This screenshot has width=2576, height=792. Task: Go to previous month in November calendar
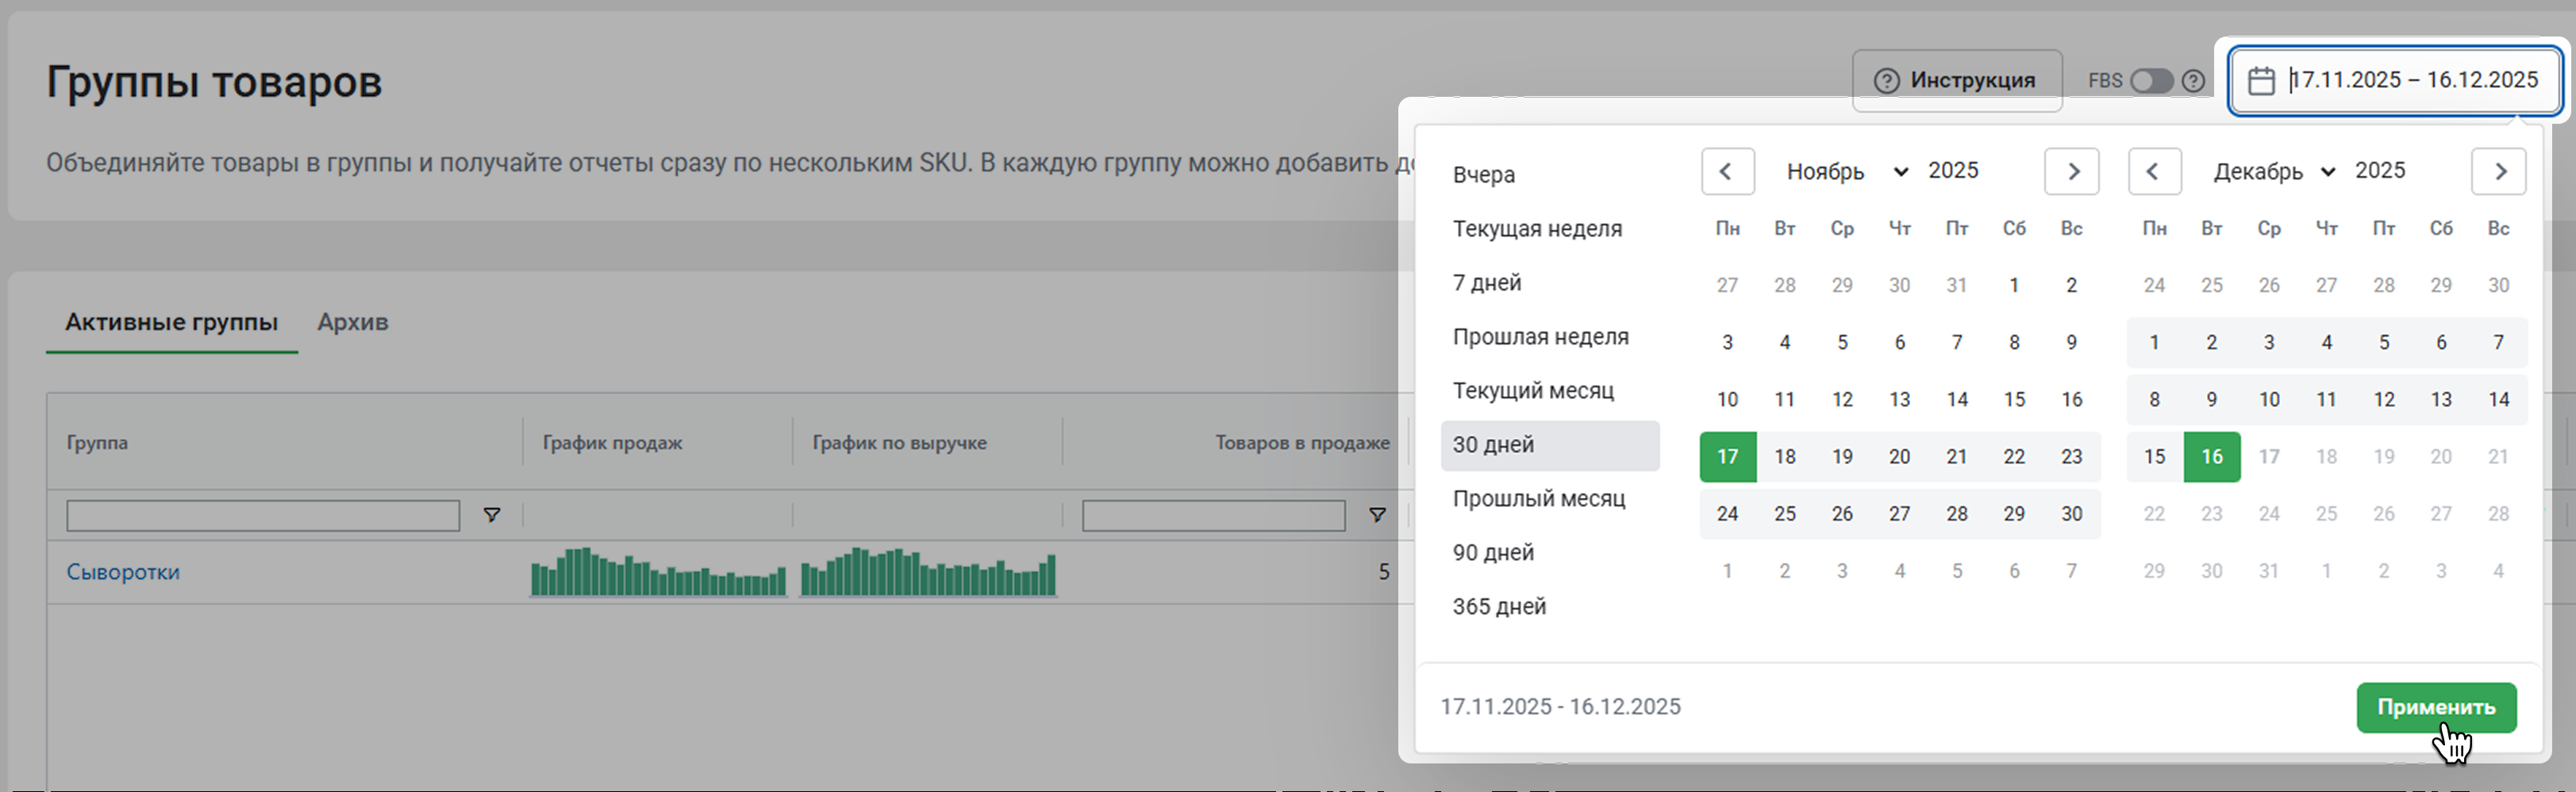tap(1726, 171)
